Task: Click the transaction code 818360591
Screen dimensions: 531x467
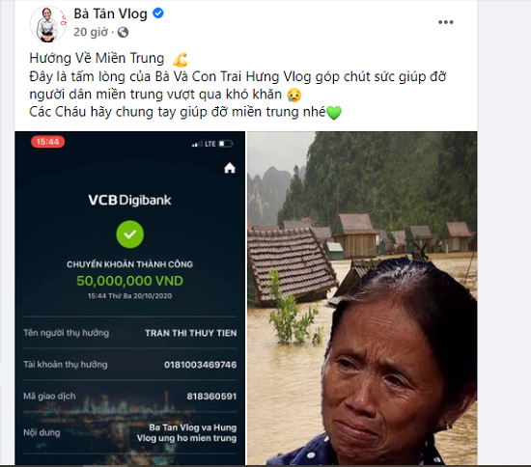Action: pos(211,397)
